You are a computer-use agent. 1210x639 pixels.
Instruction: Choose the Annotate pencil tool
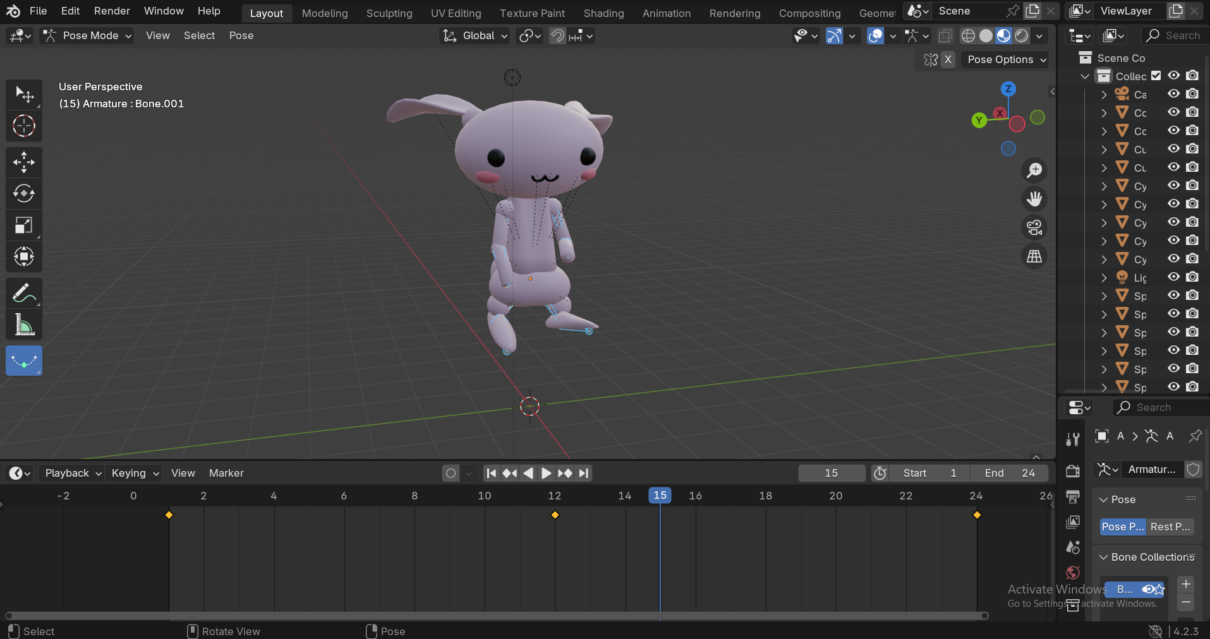click(24, 294)
